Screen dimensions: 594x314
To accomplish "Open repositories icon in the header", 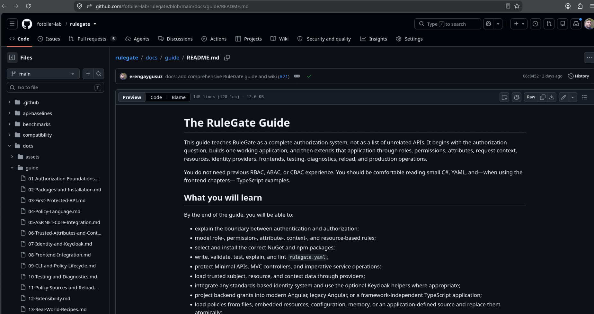I will (x=563, y=24).
